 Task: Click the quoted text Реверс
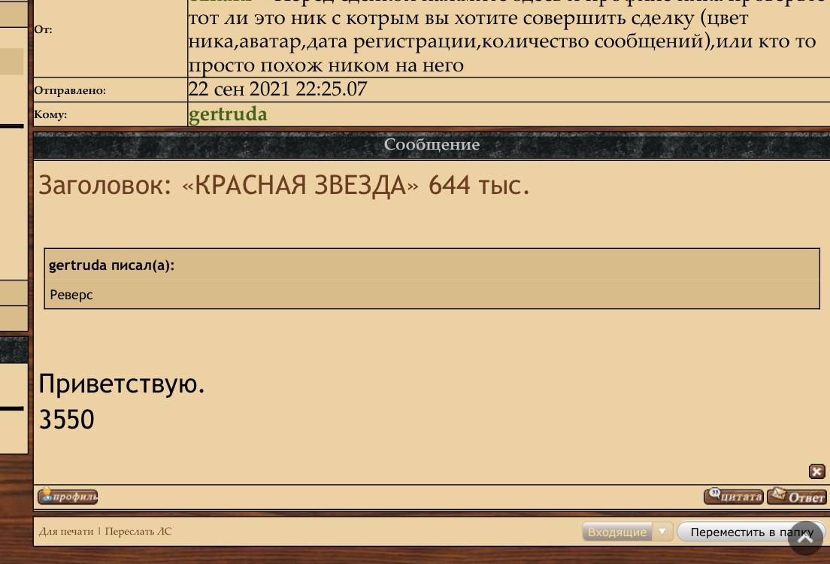(x=71, y=295)
